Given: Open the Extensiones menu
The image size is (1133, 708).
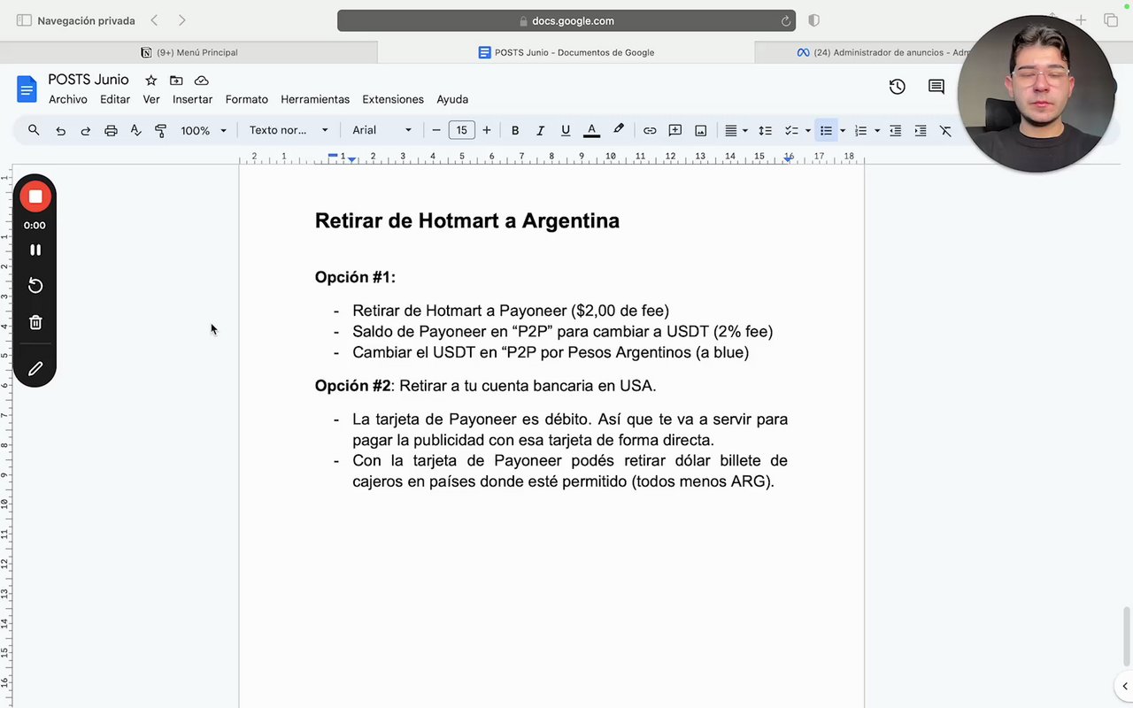Looking at the screenshot, I should click(393, 99).
